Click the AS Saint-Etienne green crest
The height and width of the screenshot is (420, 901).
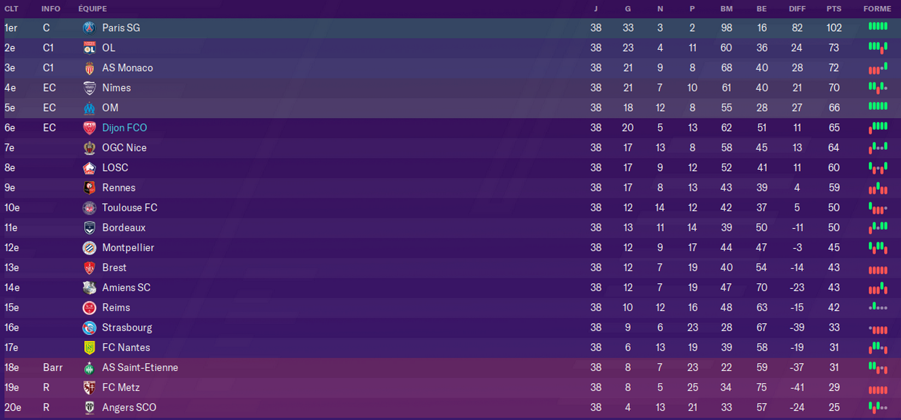pos(89,368)
